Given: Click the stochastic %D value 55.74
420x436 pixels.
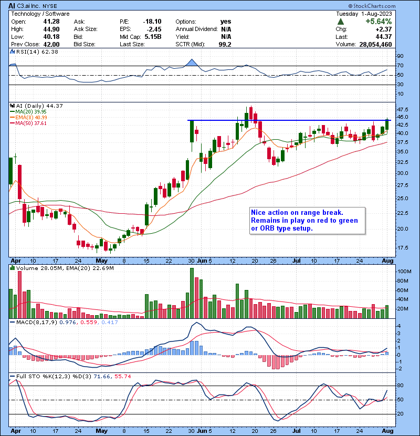Looking at the screenshot, I should [x=122, y=376].
